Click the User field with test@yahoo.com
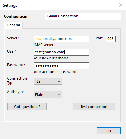This screenshot has height=139, width=126. pos(61,52)
